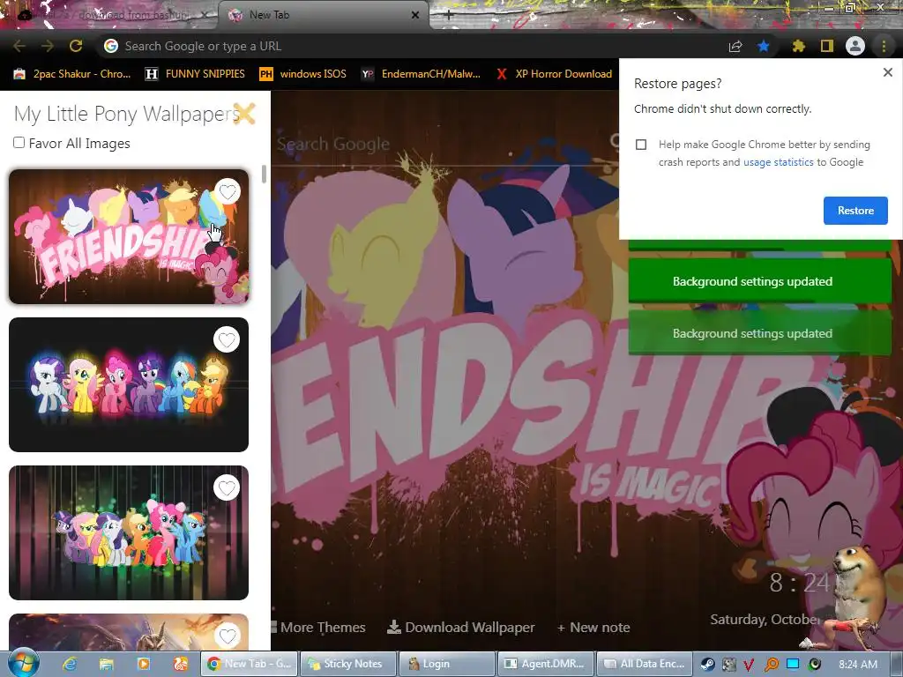Open the windows ISOS bookmark
This screenshot has height=677, width=903.
pos(303,74)
